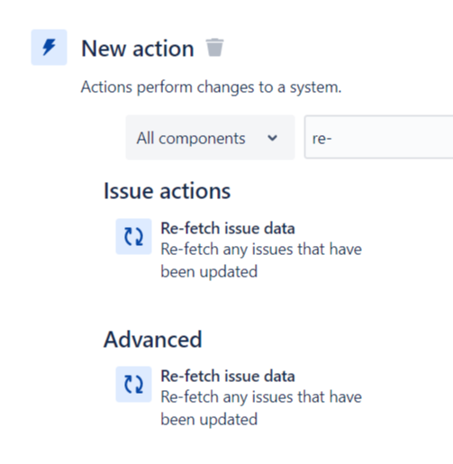Focus the search field containing "re-"
The height and width of the screenshot is (464, 453).
[x=378, y=137]
